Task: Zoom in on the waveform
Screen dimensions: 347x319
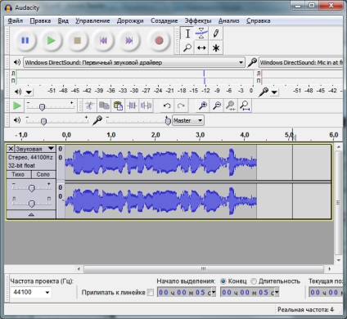Action: 203,106
